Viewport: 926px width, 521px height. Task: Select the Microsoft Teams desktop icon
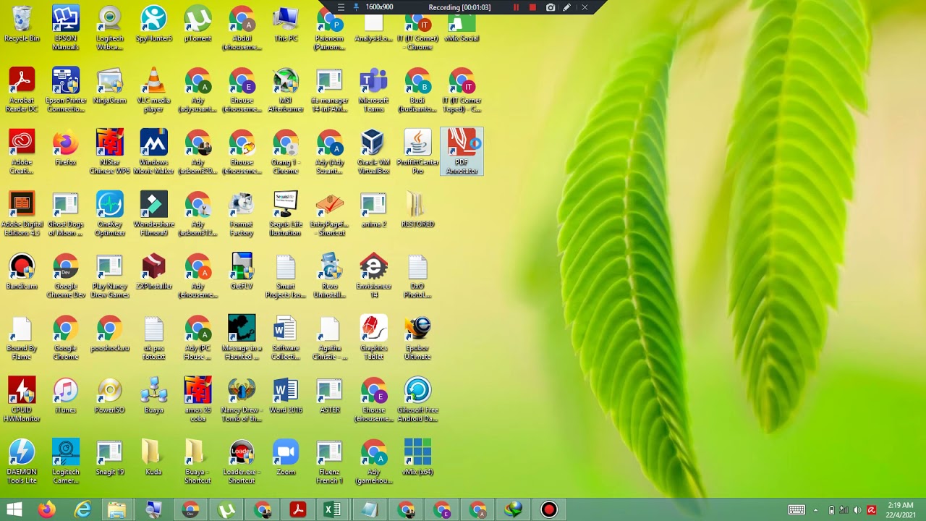[x=373, y=90]
